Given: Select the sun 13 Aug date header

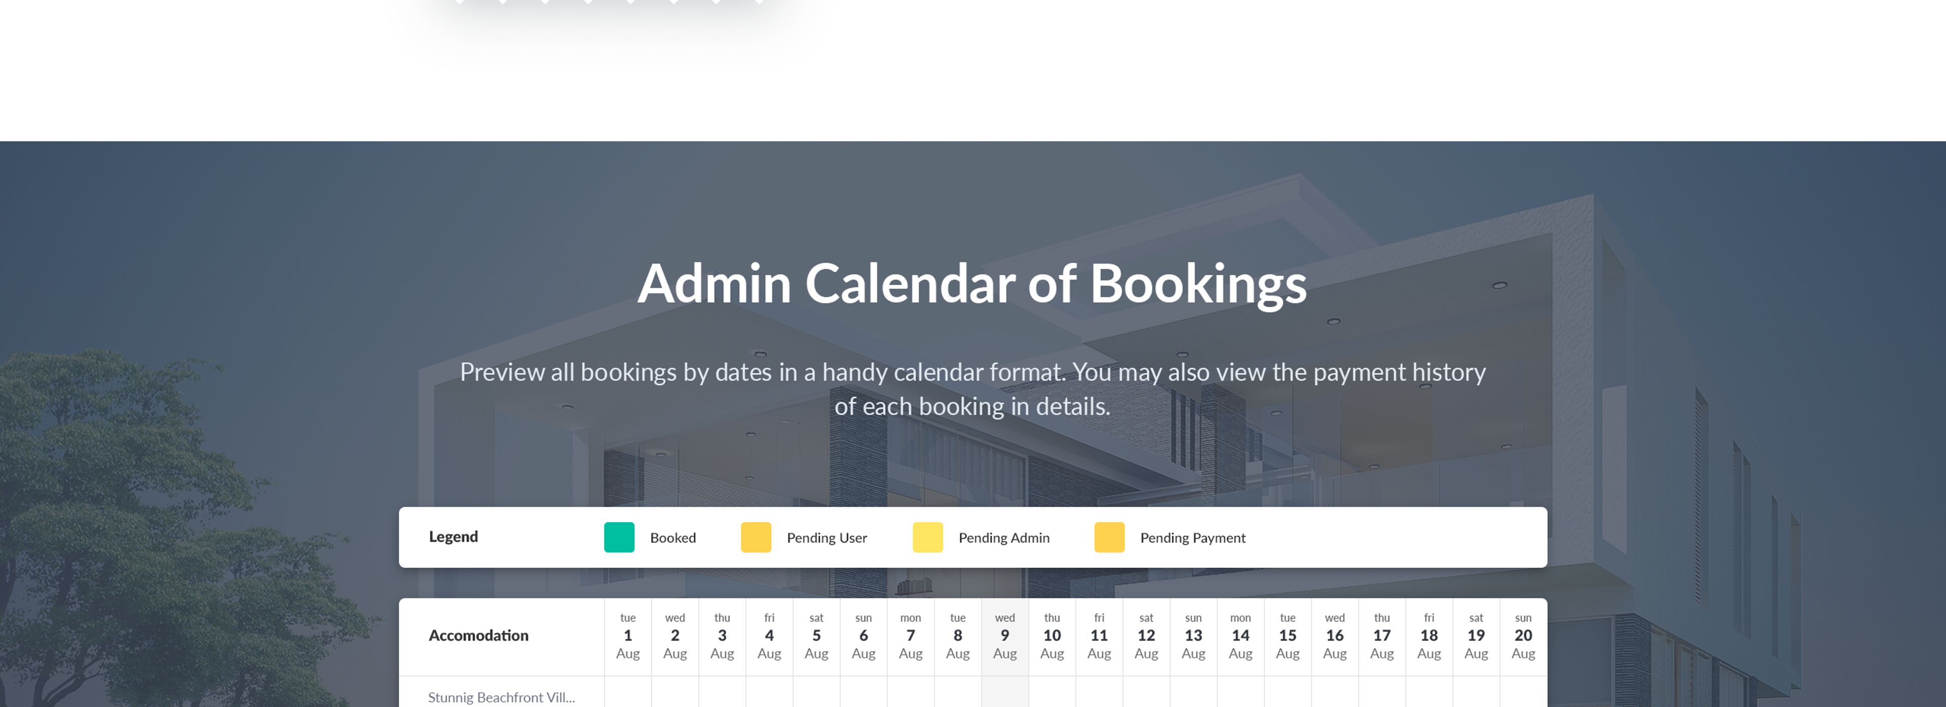Looking at the screenshot, I should (1193, 636).
